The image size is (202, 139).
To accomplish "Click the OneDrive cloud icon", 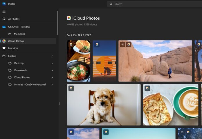I will coord(4,27).
